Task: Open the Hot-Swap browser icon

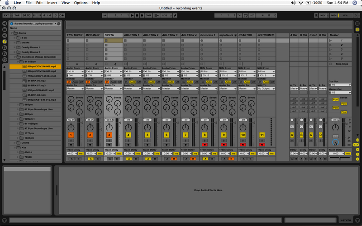Action: [5, 60]
